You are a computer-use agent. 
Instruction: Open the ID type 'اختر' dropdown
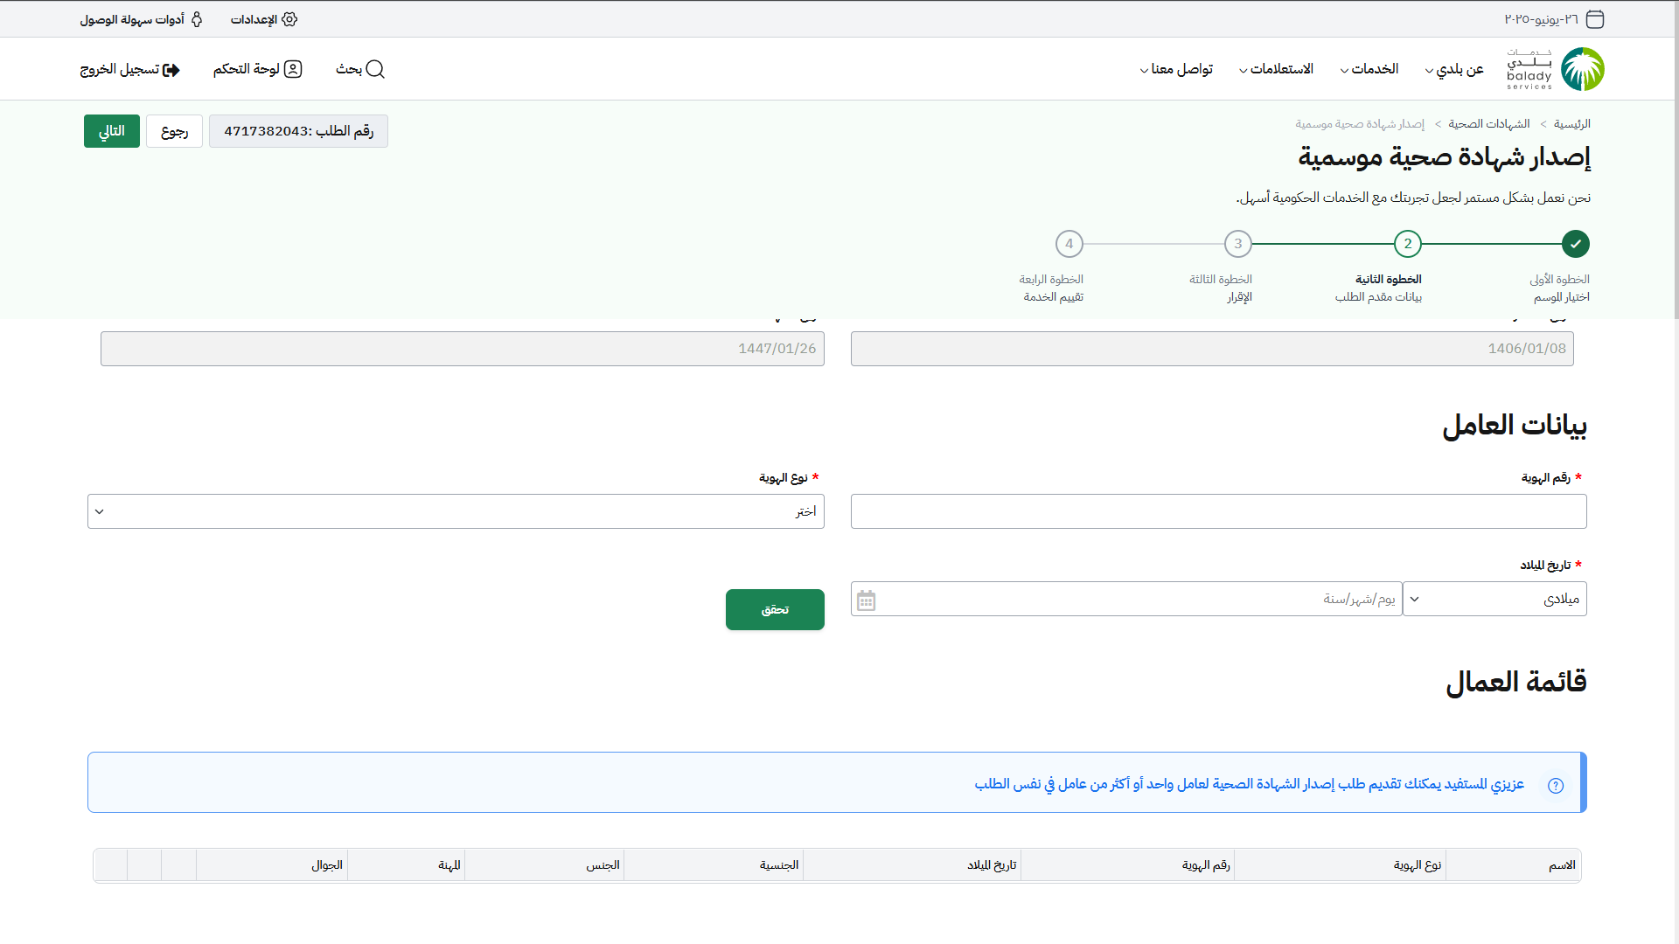[x=456, y=511]
